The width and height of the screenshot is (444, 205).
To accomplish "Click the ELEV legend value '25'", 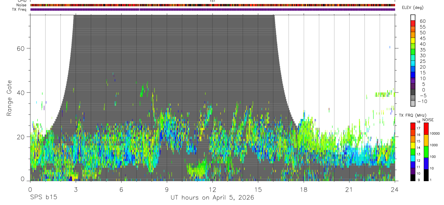I will (x=422, y=61).
